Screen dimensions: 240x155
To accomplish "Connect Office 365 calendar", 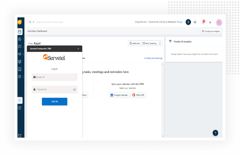I will [x=138, y=95].
